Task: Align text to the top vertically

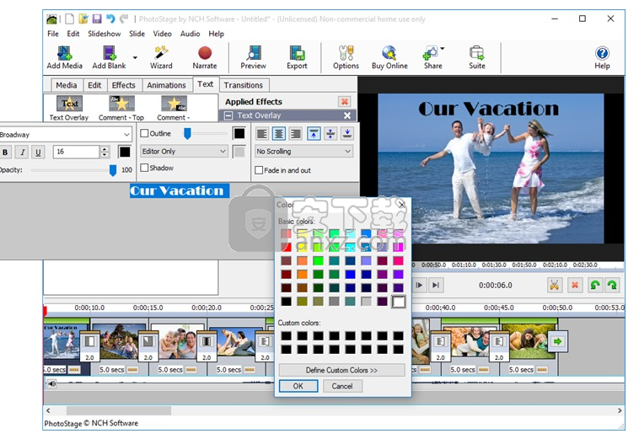Action: point(314,134)
